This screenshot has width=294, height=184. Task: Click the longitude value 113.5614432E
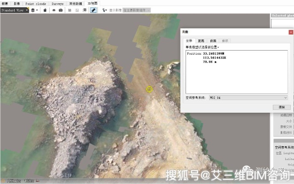[215, 58]
